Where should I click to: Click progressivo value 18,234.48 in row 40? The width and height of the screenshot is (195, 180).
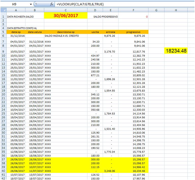point(133,171)
